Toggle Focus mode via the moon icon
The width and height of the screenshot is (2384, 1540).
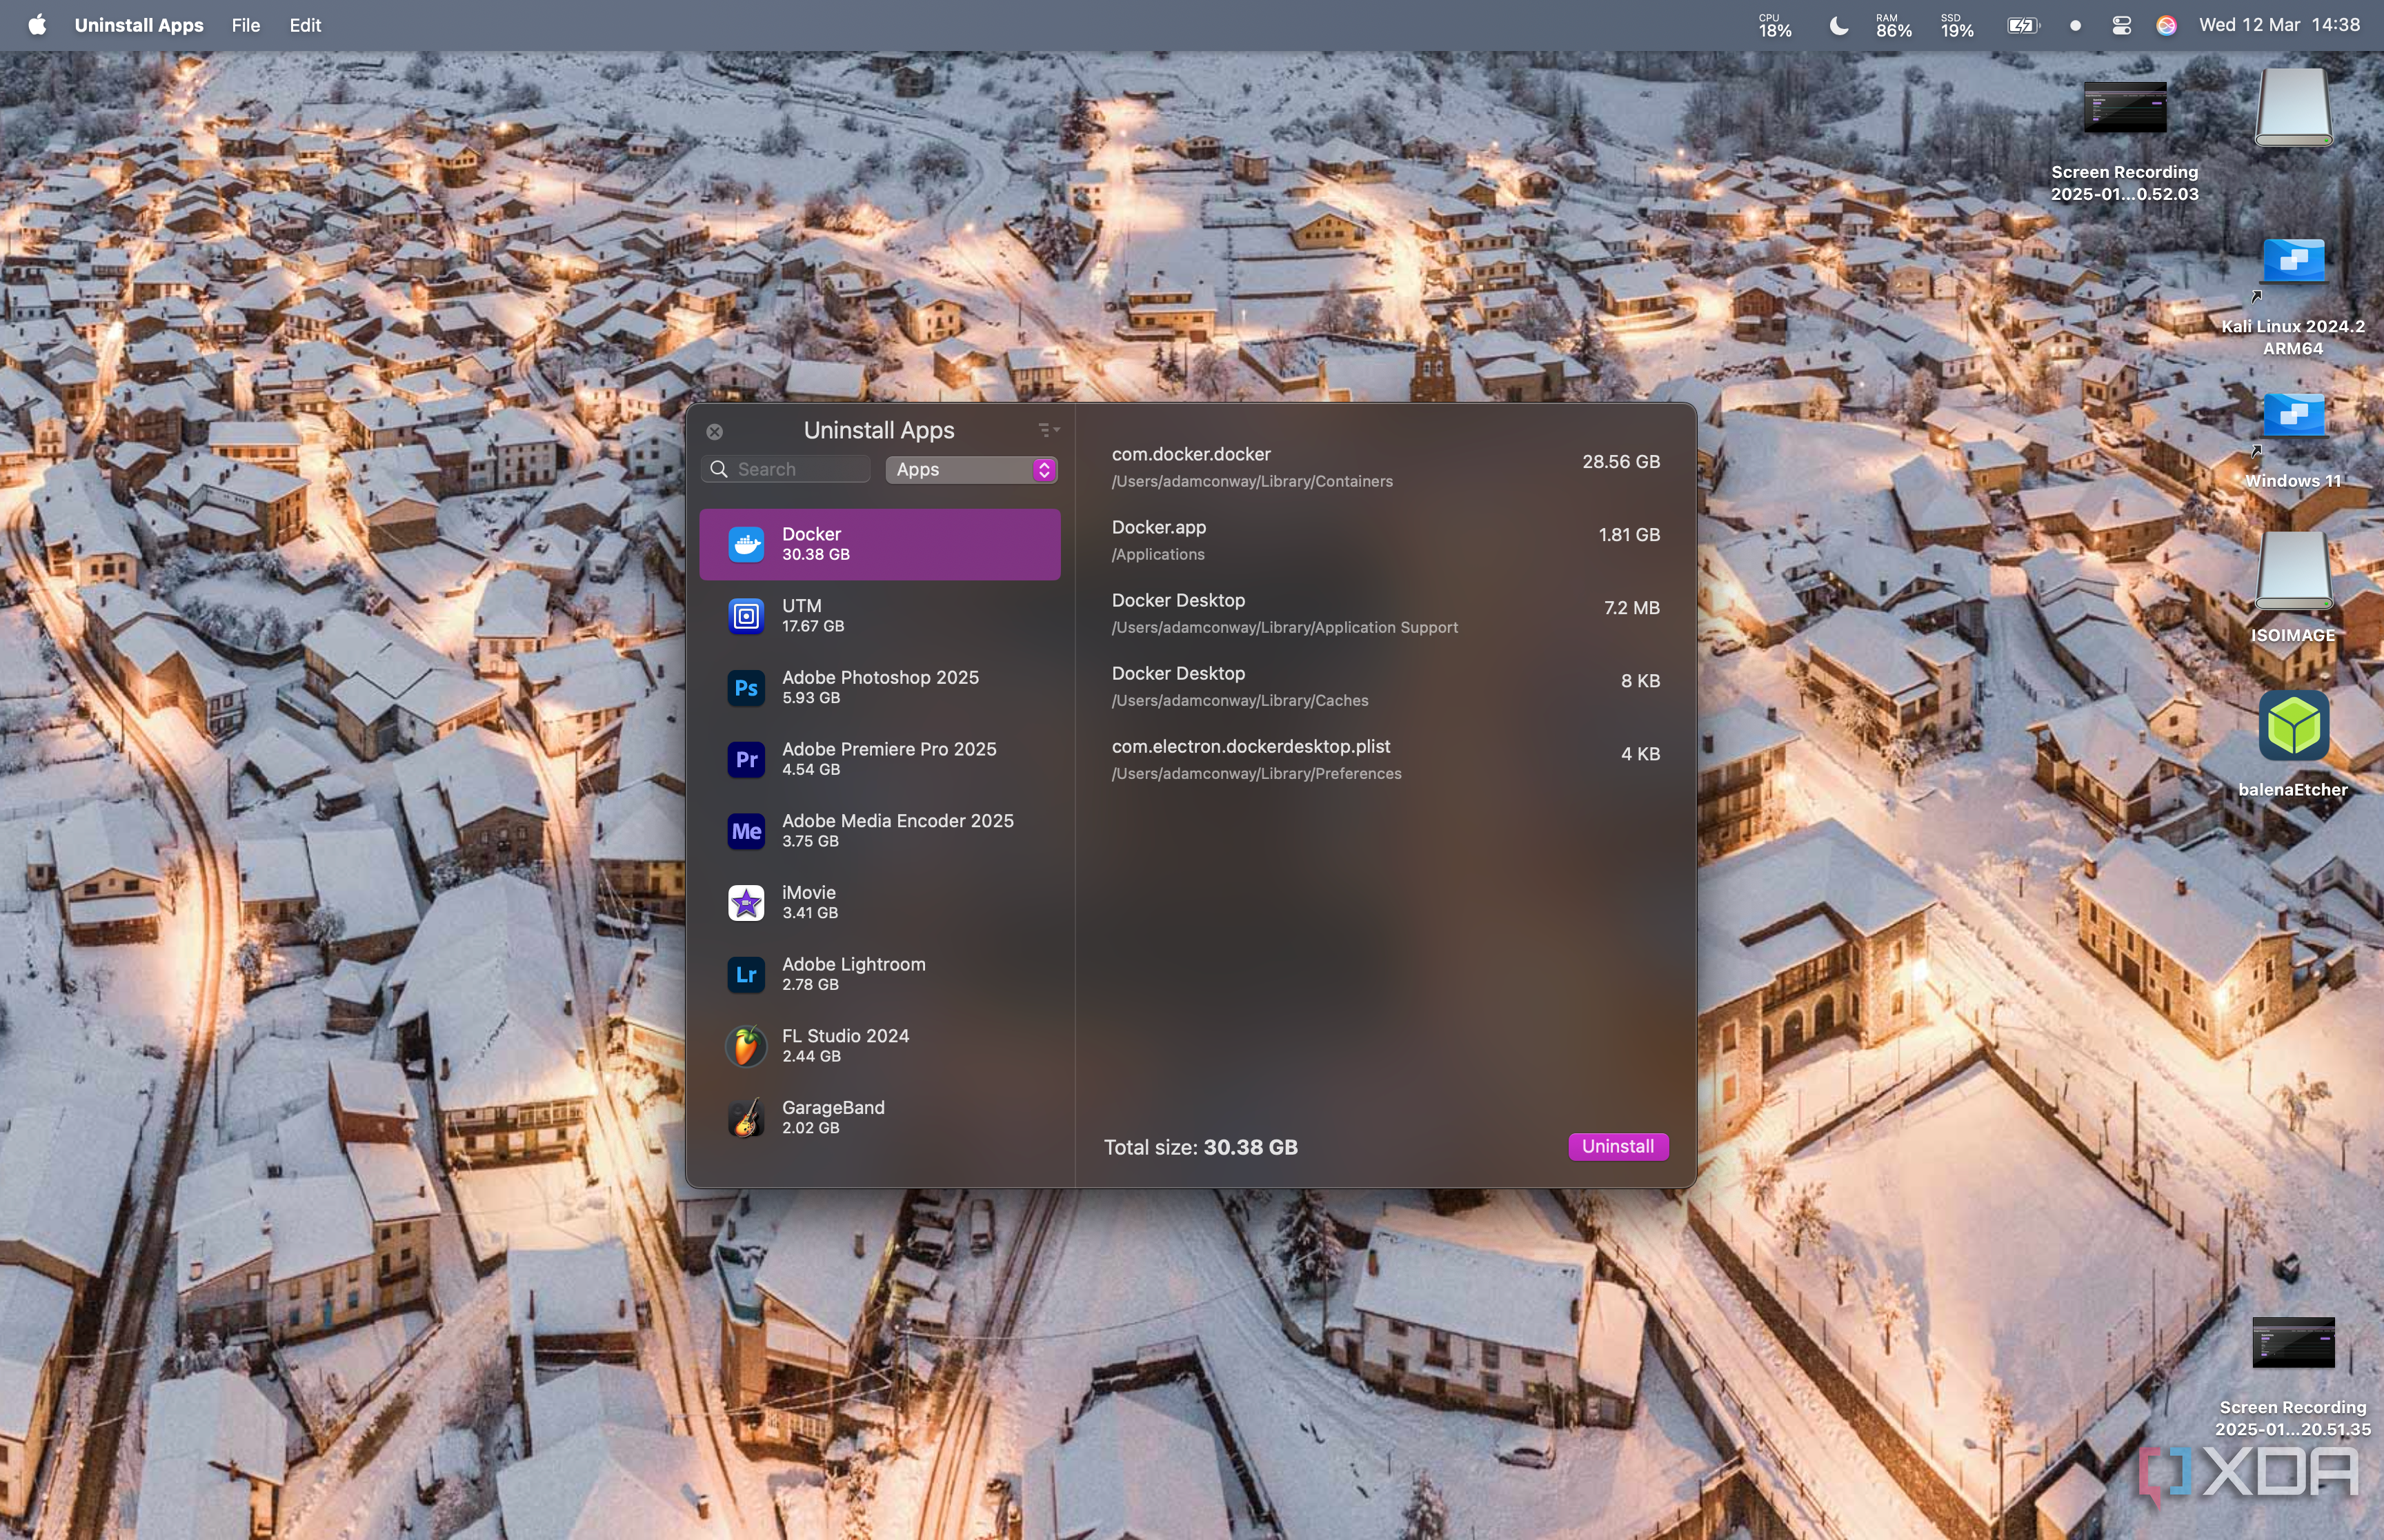coord(1837,25)
